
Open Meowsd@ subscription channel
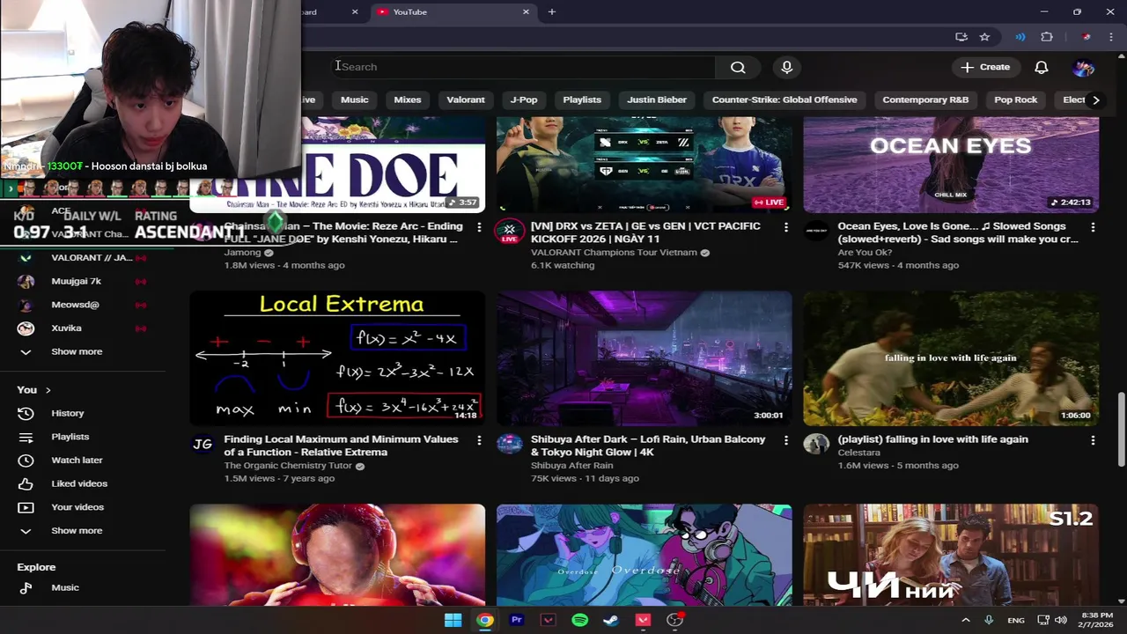coord(75,305)
